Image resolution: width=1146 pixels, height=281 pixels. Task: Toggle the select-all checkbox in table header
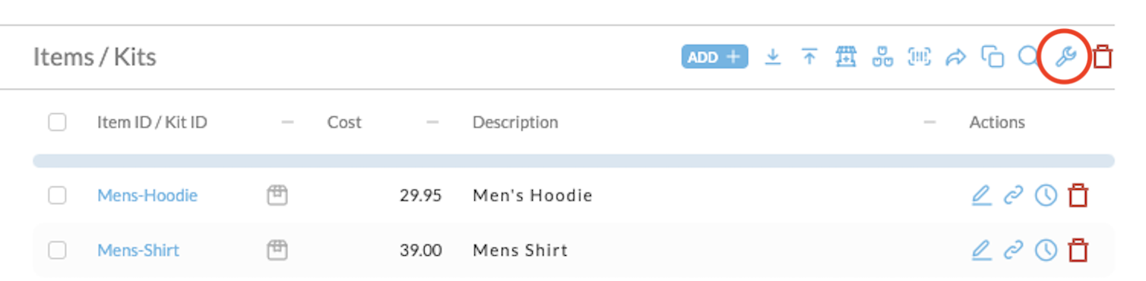(57, 122)
